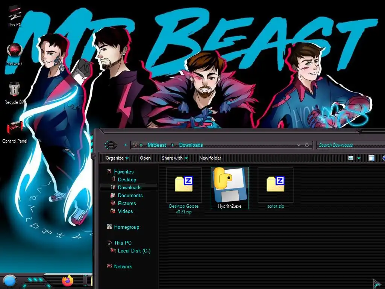This screenshot has height=289, width=385.
Task: Refresh the Downloads folder view
Action: pos(307,145)
